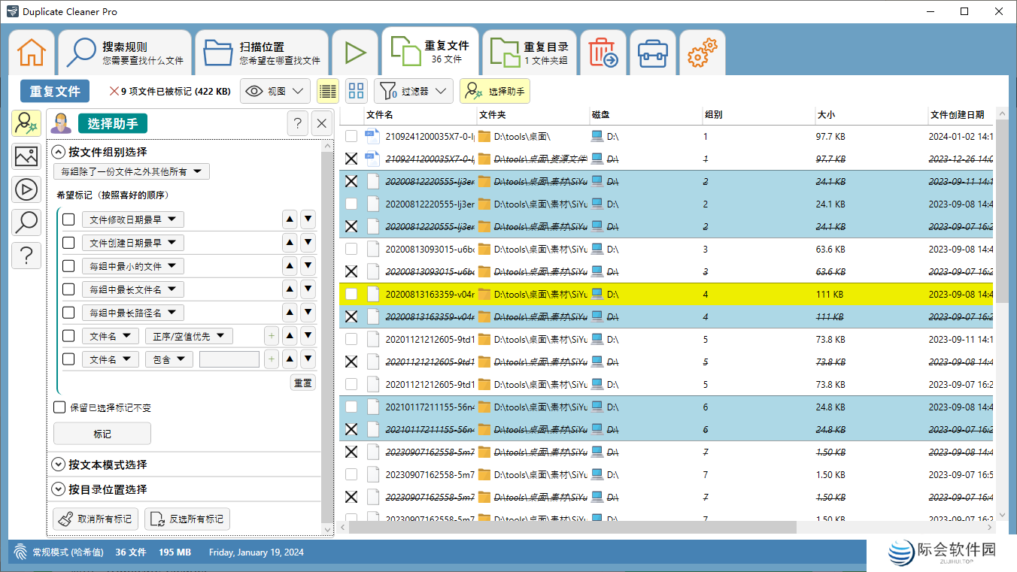
Task: Close the 选择助手 panel with X
Action: click(321, 123)
